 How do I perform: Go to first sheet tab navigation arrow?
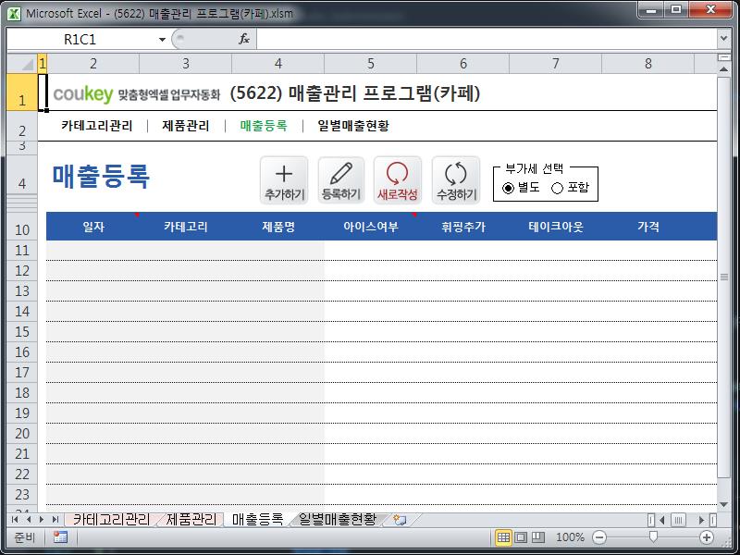15,520
